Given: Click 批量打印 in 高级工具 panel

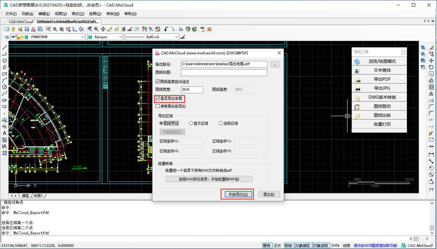Looking at the screenshot, I should pos(379,124).
